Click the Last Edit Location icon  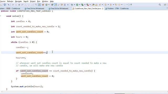116,5
